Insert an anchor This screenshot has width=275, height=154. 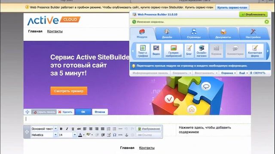(126, 135)
